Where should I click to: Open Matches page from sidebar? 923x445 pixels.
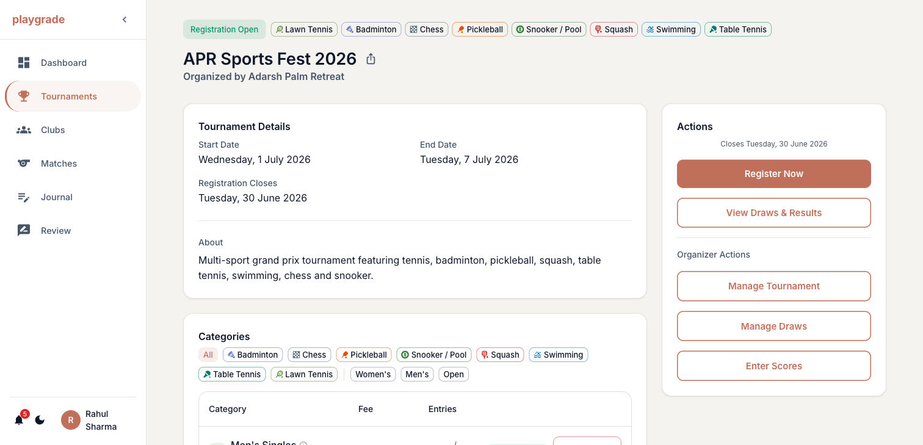pos(73,163)
